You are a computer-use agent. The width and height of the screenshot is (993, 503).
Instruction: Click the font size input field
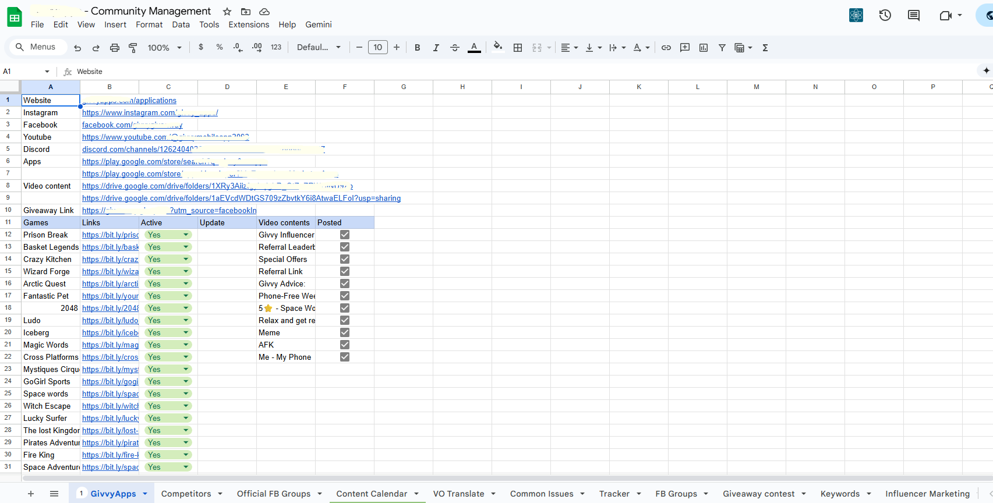pos(378,47)
